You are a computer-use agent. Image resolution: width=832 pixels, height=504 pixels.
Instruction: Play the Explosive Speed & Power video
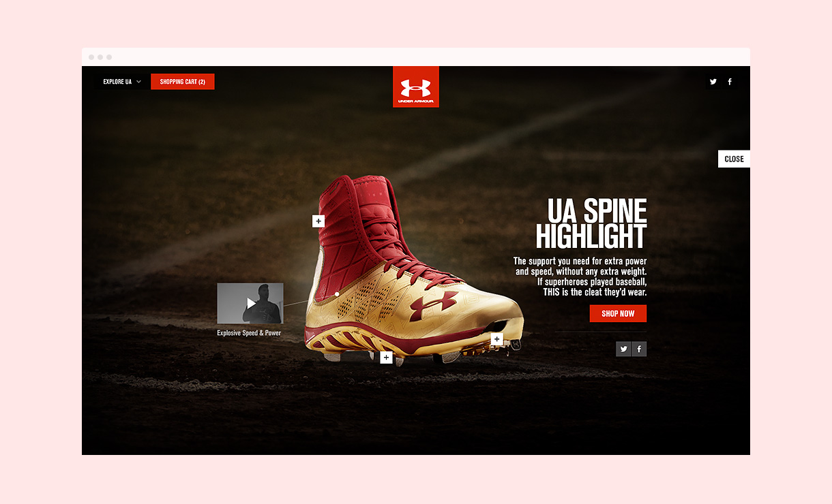[x=251, y=303]
